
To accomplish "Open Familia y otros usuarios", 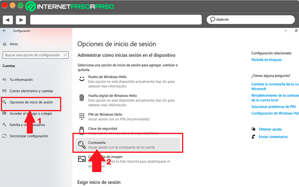I will 27,125.
